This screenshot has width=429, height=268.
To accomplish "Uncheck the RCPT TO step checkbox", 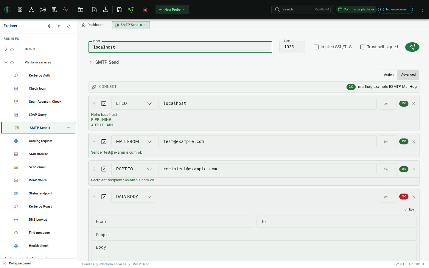I will click(104, 169).
